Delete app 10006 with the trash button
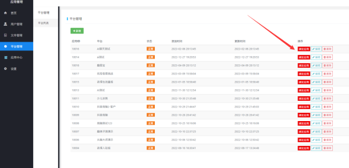This screenshot has width=349, height=168. [327, 140]
